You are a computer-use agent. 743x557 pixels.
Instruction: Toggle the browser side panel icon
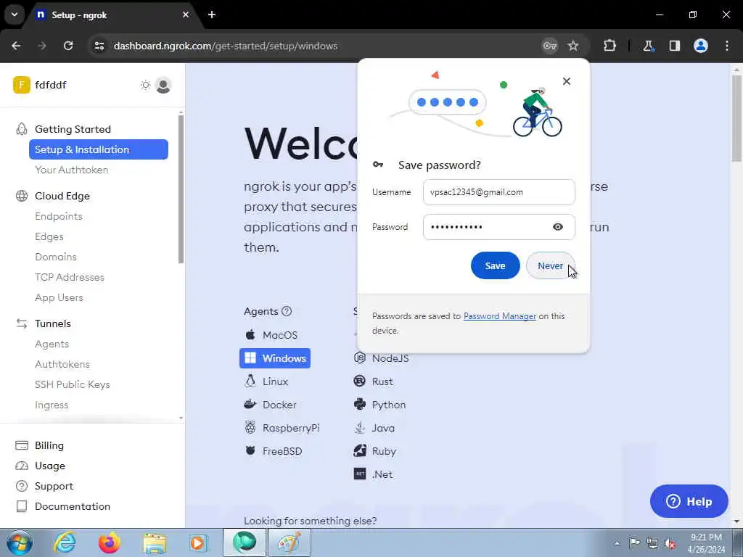tap(675, 46)
